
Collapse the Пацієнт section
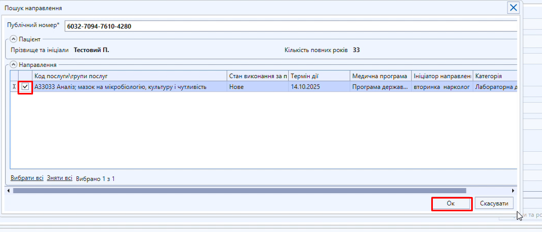pos(13,39)
